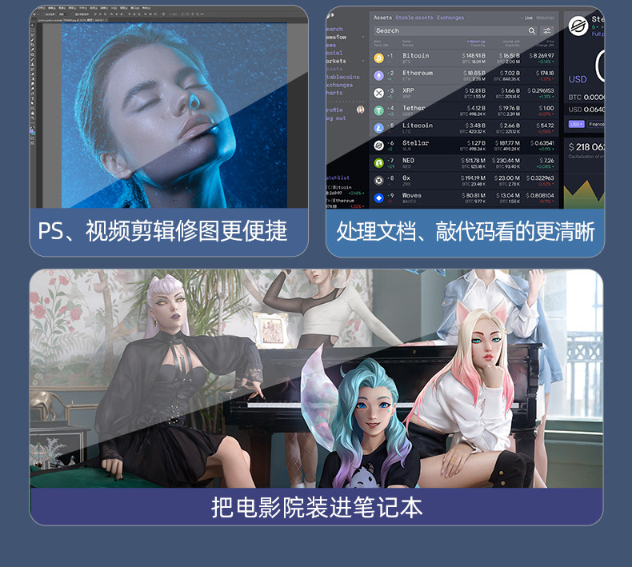
Task: Expand the Newsflow sidebar section
Action: [x=363, y=37]
